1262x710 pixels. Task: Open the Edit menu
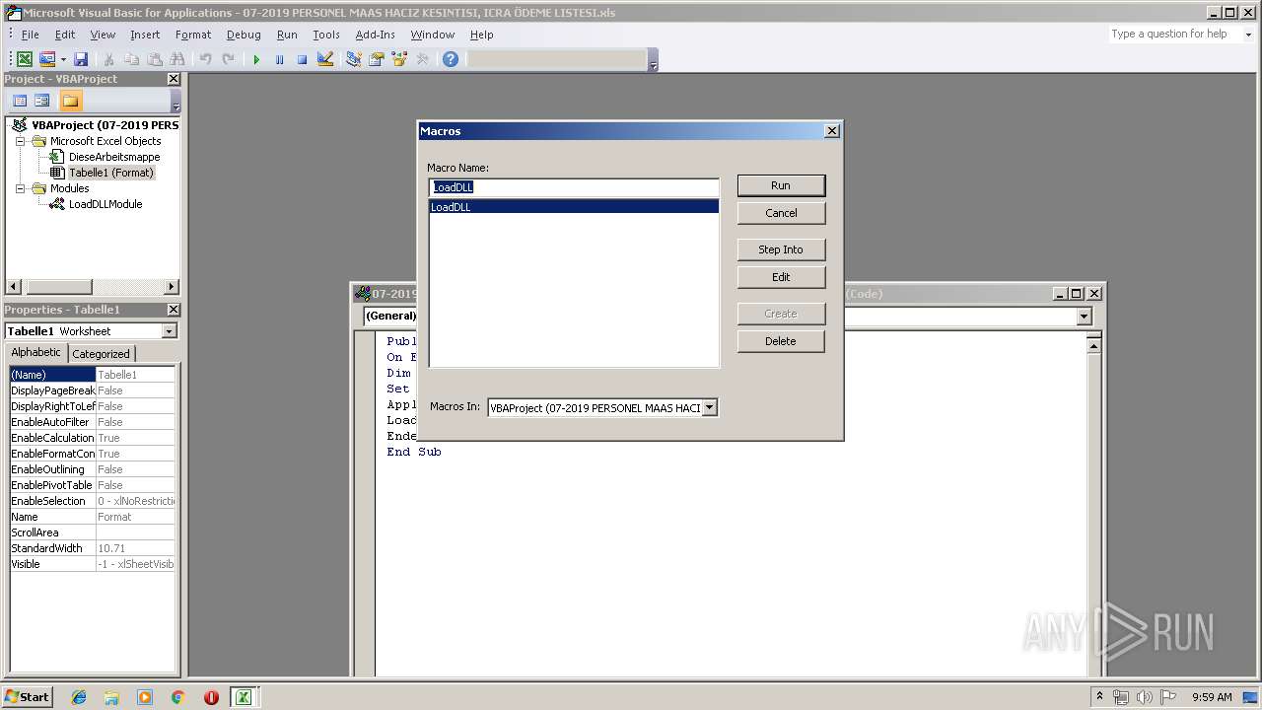[x=65, y=35]
